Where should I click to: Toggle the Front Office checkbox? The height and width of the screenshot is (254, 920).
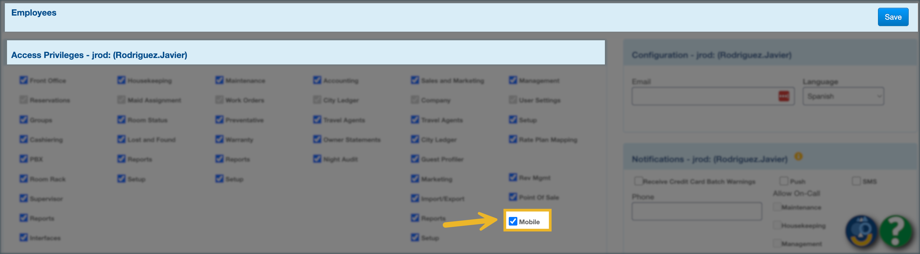pyautogui.click(x=24, y=80)
